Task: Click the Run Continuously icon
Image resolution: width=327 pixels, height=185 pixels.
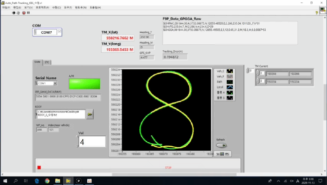Action: pos(19,13)
